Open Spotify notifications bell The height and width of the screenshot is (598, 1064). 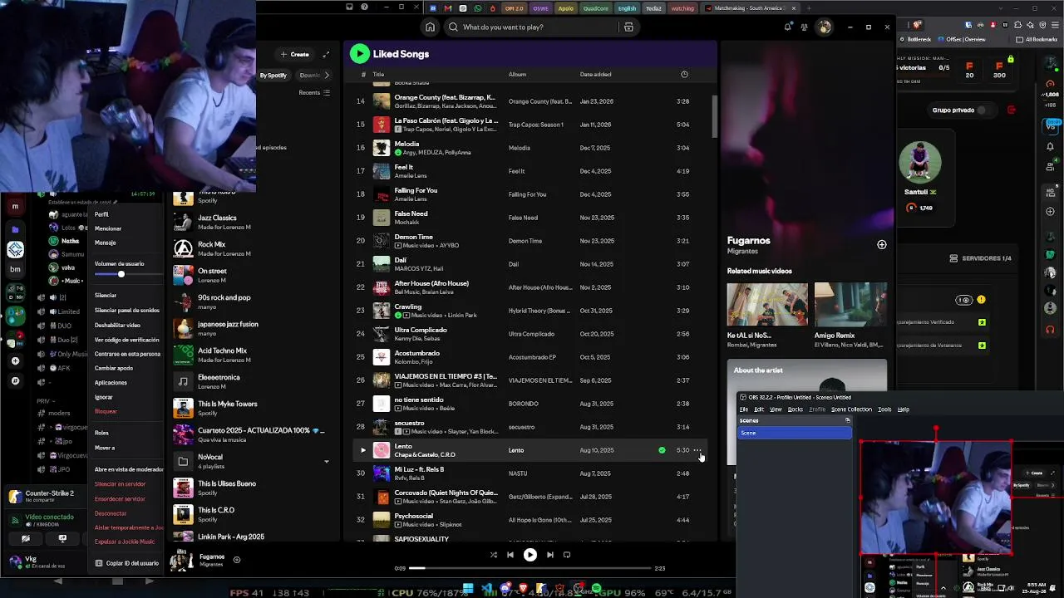click(x=787, y=27)
